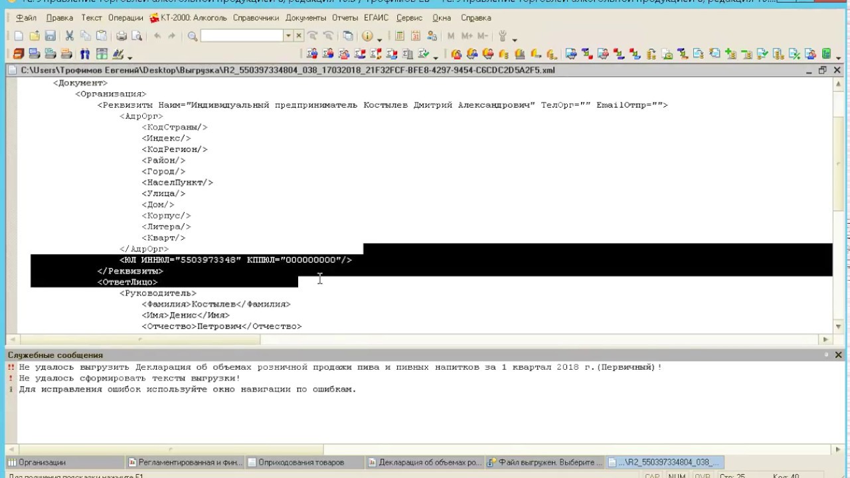
Task: Open the Правка menu
Action: coord(60,18)
